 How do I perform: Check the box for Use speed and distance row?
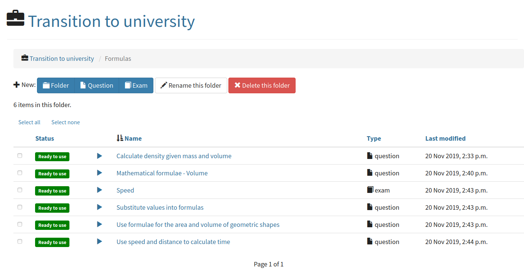(x=20, y=241)
